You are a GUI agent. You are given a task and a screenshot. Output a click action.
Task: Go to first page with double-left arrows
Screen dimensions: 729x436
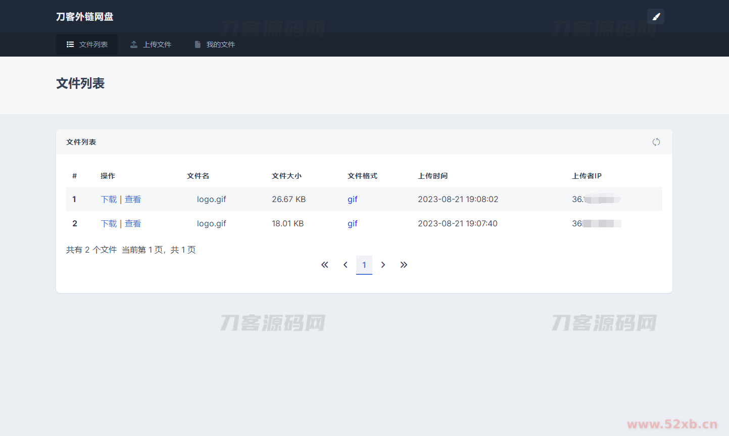tap(325, 265)
